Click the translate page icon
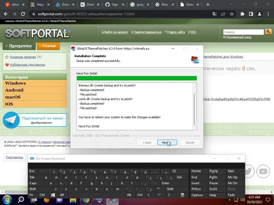The image size is (274, 205). pyautogui.click(x=214, y=14)
